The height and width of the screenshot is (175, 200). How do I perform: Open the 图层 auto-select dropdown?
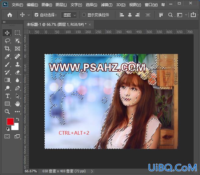coord(69,15)
